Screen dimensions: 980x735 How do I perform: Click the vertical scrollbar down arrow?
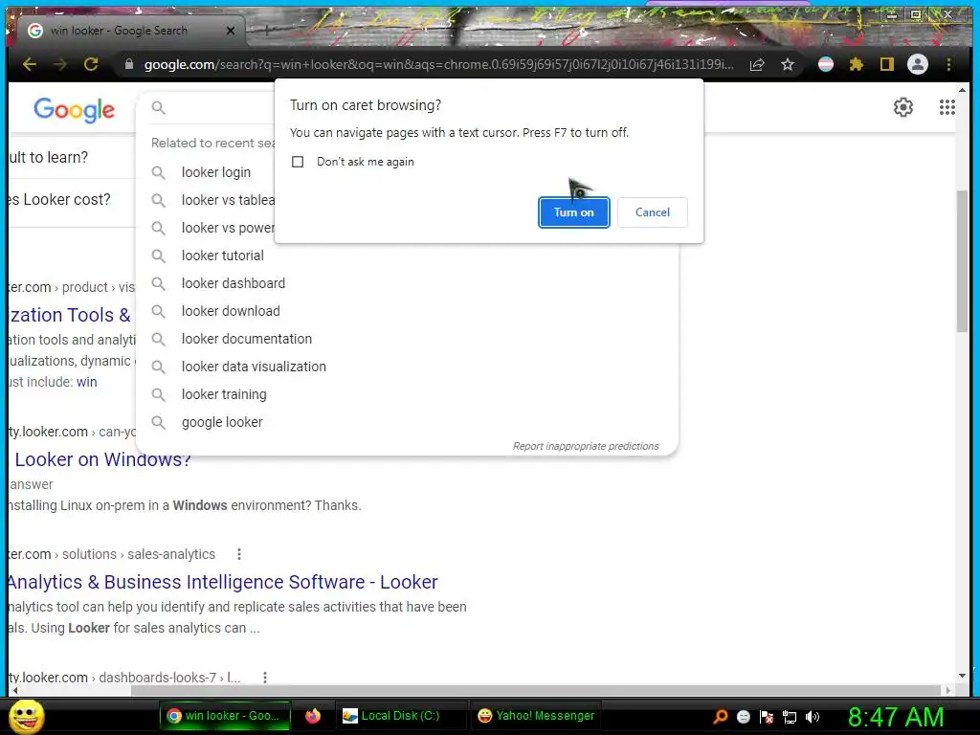(962, 677)
